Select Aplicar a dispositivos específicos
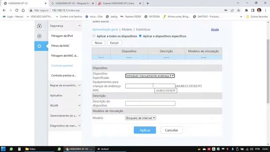The image size is (270, 152). (x=140, y=36)
